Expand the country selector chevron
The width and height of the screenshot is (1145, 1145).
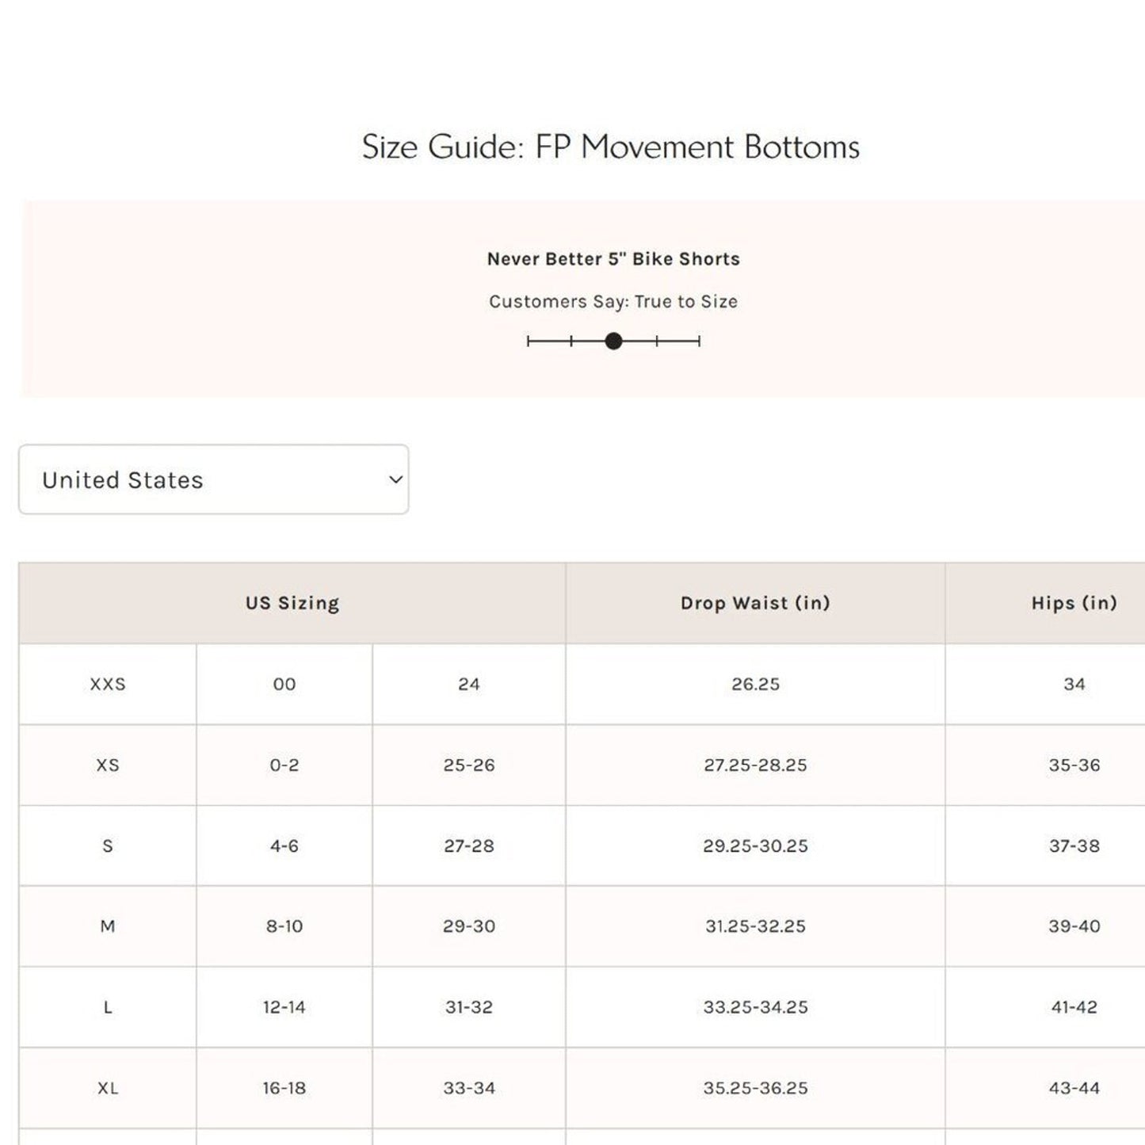(394, 479)
